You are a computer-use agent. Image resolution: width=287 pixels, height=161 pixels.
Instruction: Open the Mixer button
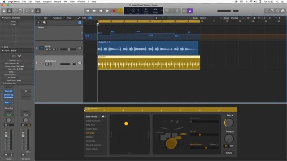(33, 11)
